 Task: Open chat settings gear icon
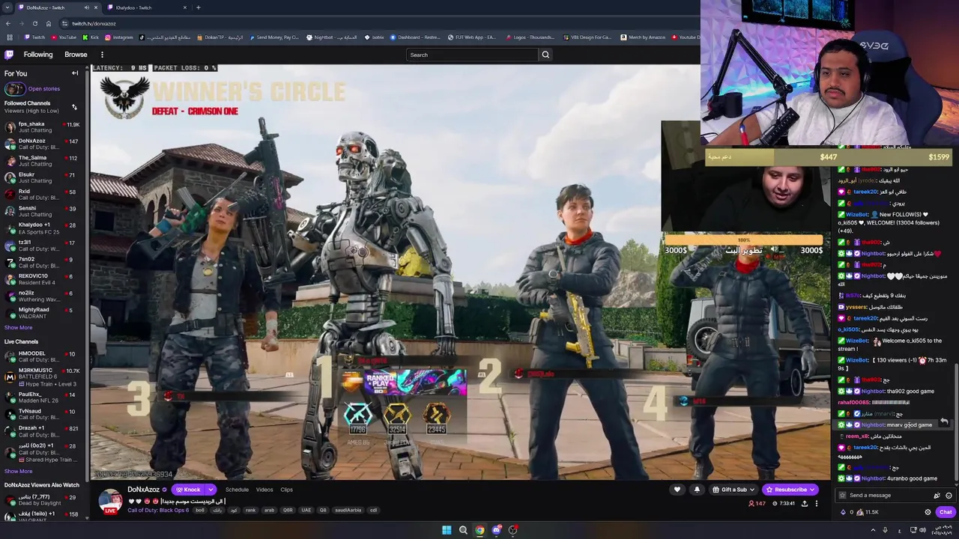point(928,512)
